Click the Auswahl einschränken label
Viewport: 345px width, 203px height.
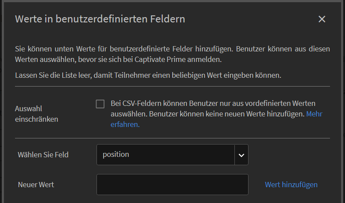tap(36, 113)
